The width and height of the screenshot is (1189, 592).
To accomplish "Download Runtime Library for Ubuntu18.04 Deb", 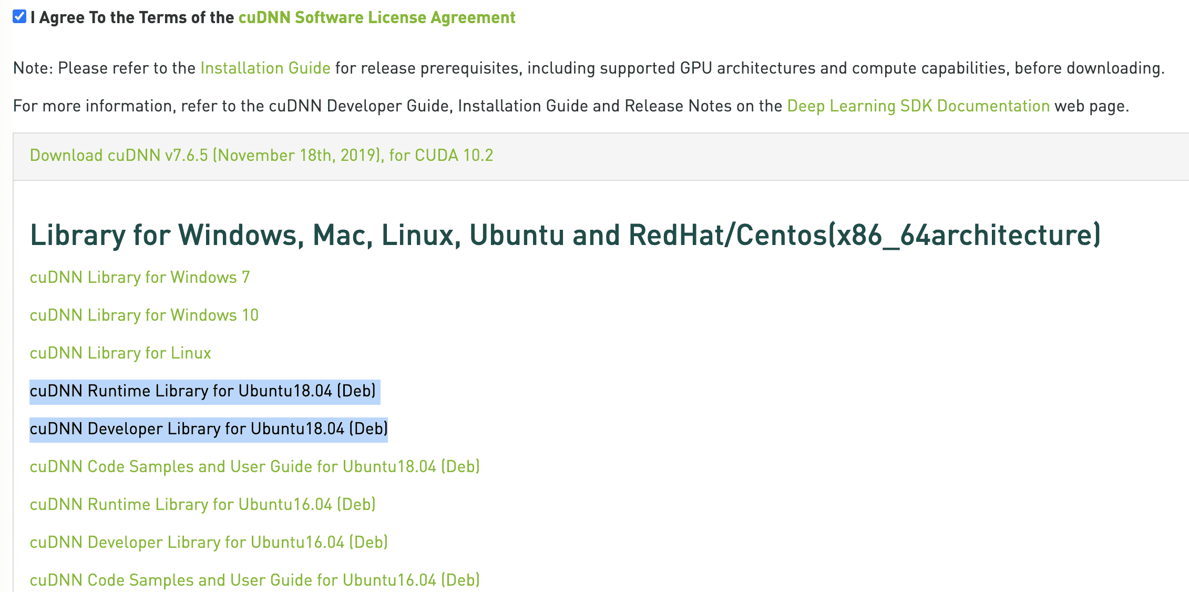I will pos(202,391).
